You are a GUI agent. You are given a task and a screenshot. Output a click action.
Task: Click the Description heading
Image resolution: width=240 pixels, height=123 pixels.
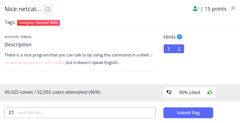coord(18,45)
